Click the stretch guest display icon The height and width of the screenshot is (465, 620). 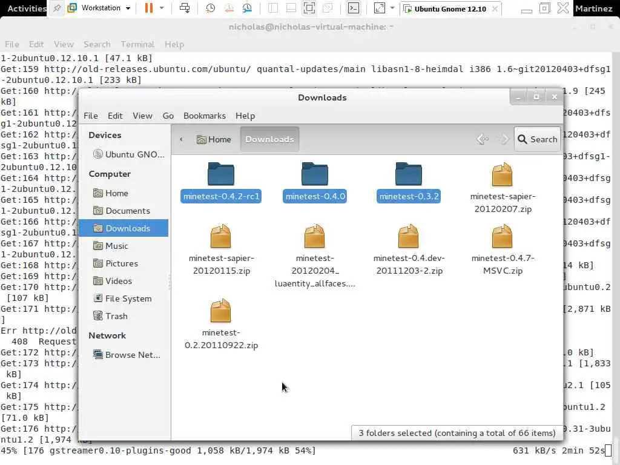[x=379, y=8]
